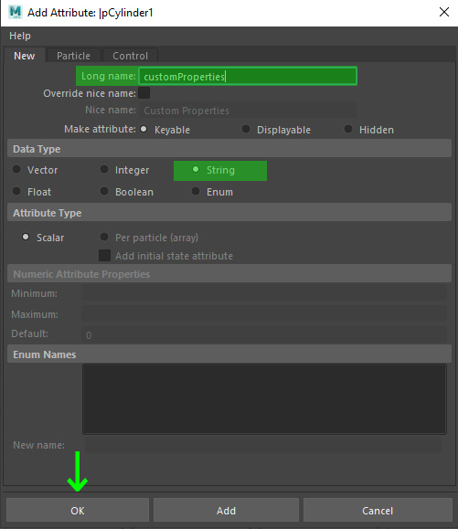The height and width of the screenshot is (529, 458).
Task: Collapse the Data Type section header
Action: (229, 149)
